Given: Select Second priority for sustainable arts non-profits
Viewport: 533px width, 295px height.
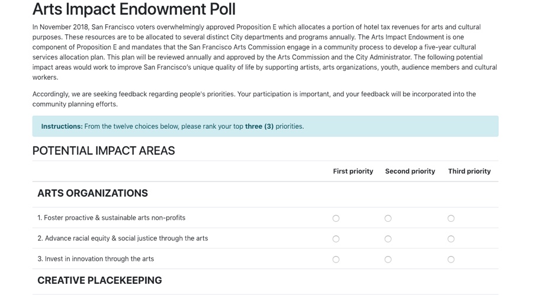Looking at the screenshot, I should click(388, 218).
